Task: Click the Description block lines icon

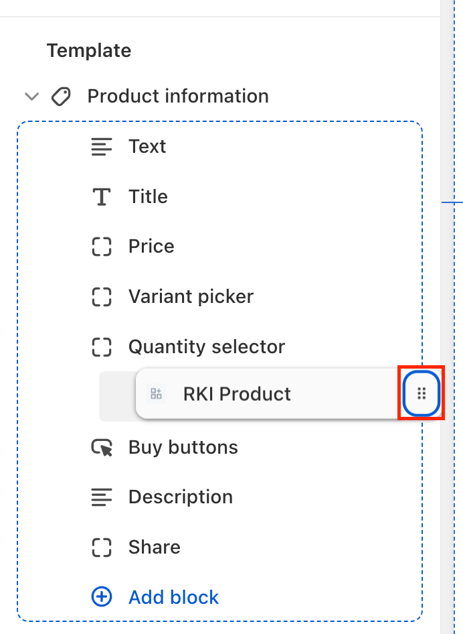Action: click(102, 497)
